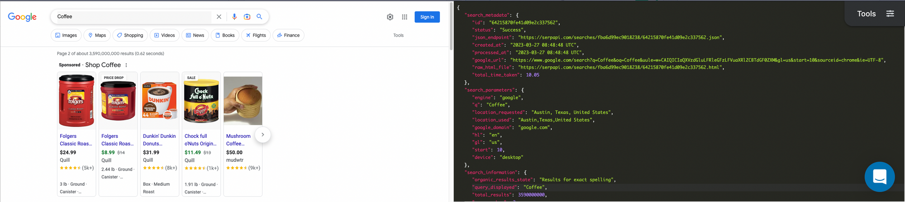Click the search_parameters key
This screenshot has width=905, height=202.
click(491, 90)
